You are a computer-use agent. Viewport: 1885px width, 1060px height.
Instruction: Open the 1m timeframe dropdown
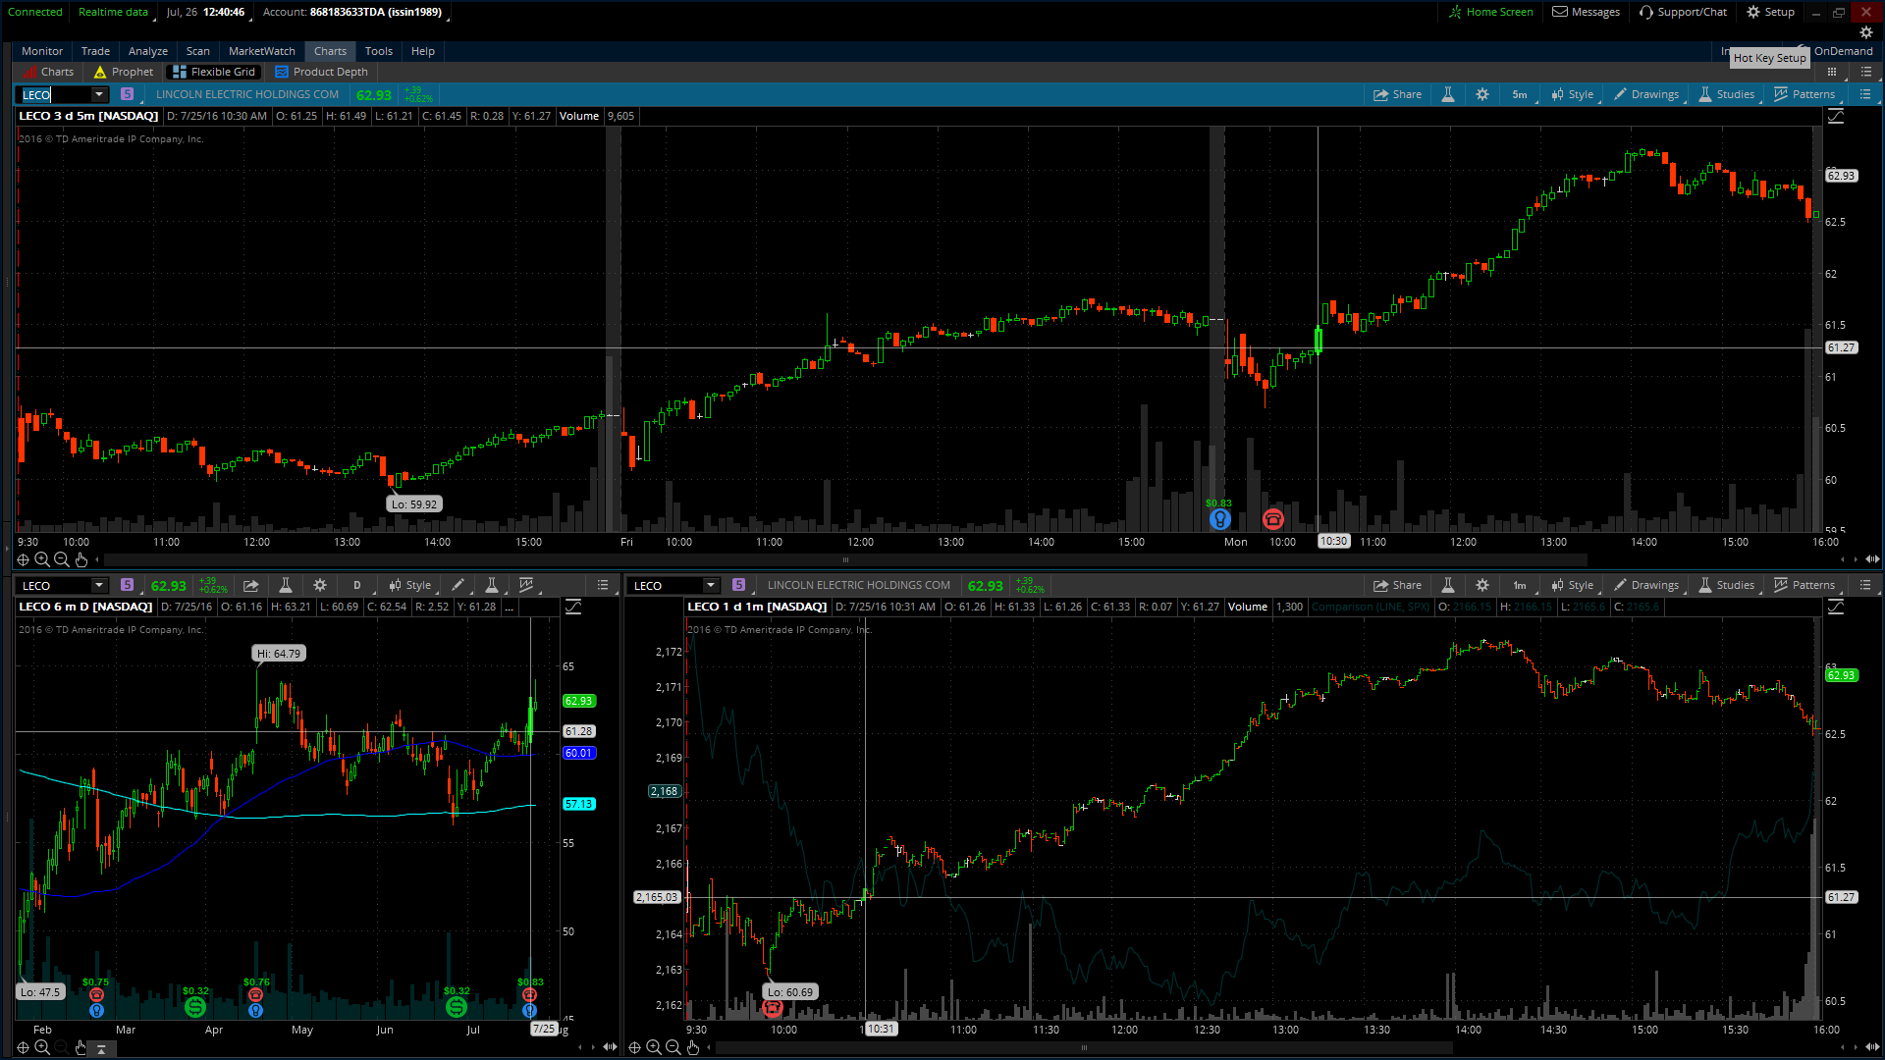[1520, 585]
